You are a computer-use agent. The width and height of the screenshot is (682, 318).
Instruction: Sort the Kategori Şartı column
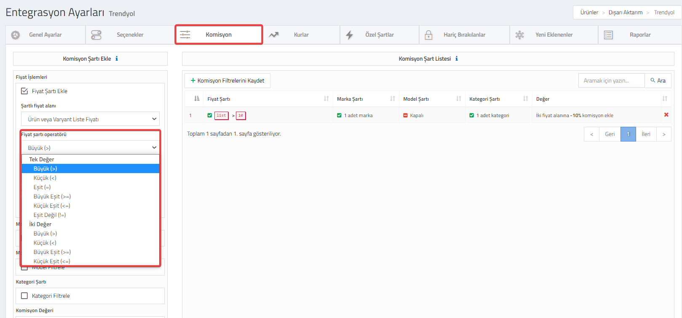click(x=526, y=99)
